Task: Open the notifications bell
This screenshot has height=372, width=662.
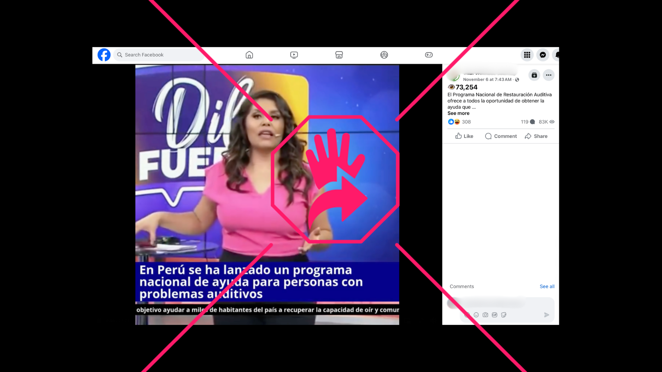Action: 556,55
